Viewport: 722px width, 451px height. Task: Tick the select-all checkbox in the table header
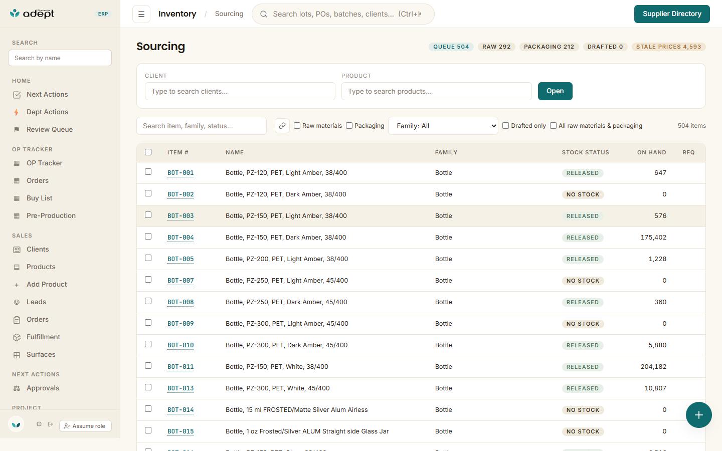click(x=148, y=152)
